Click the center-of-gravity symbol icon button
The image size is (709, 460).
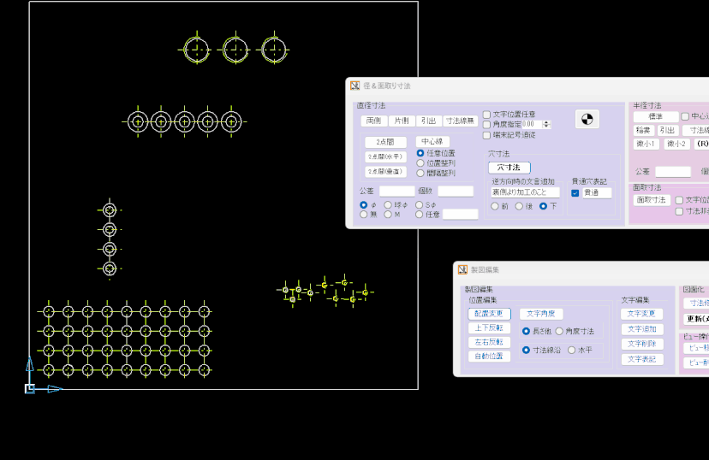coord(587,120)
